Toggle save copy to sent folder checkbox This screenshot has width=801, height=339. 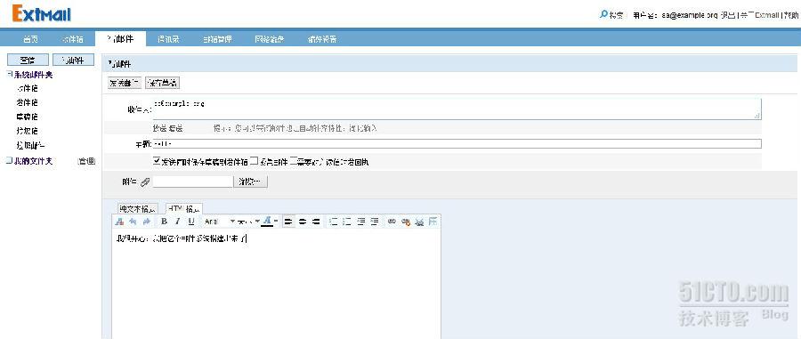pyautogui.click(x=157, y=161)
